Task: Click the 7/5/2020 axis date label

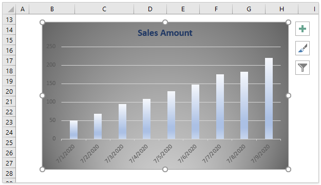Action: 163,154
